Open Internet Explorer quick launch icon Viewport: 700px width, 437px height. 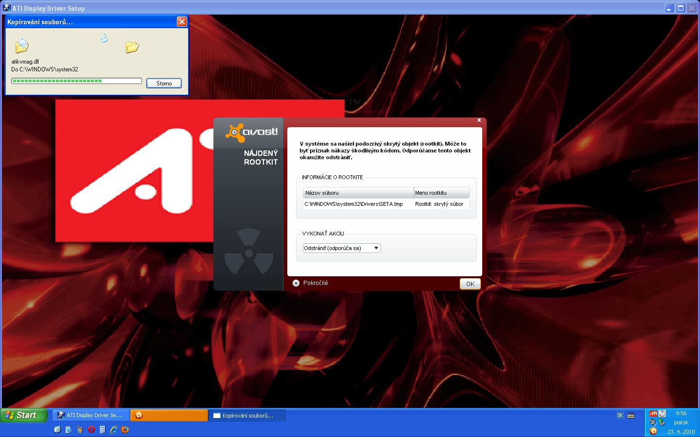114,430
